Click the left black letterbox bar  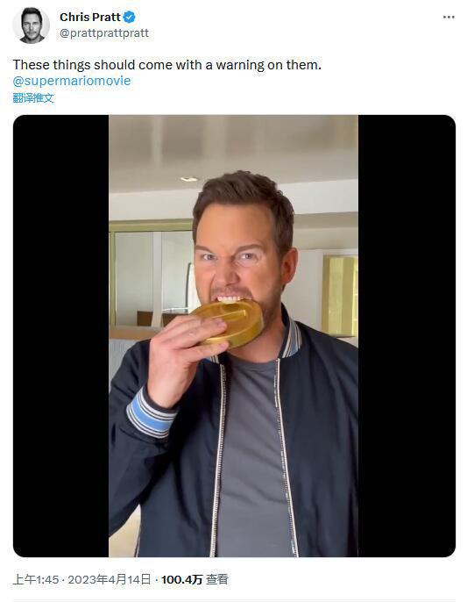61,336
